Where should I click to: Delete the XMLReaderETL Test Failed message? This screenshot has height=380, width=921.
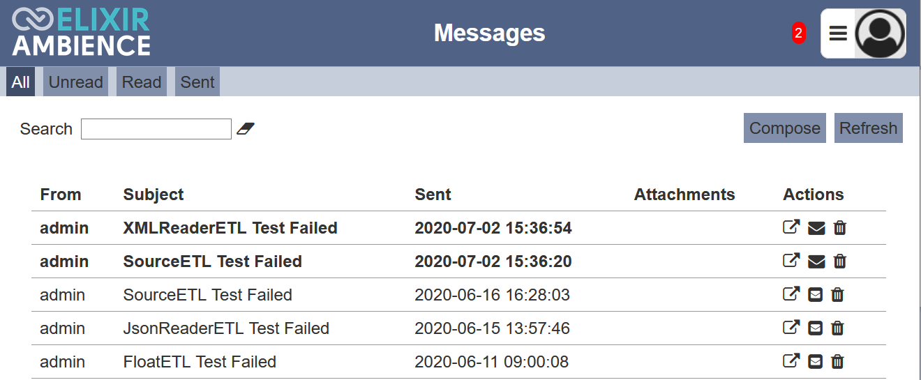coord(840,228)
